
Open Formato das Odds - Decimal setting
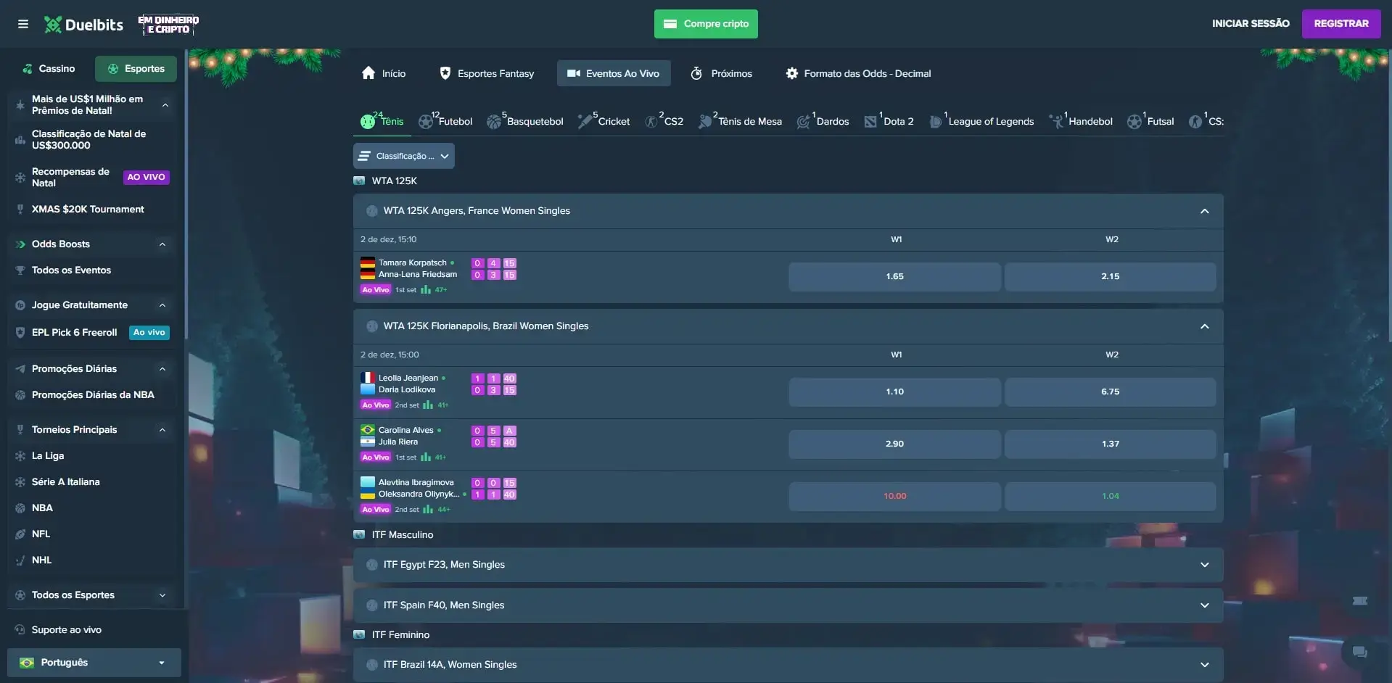858,73
